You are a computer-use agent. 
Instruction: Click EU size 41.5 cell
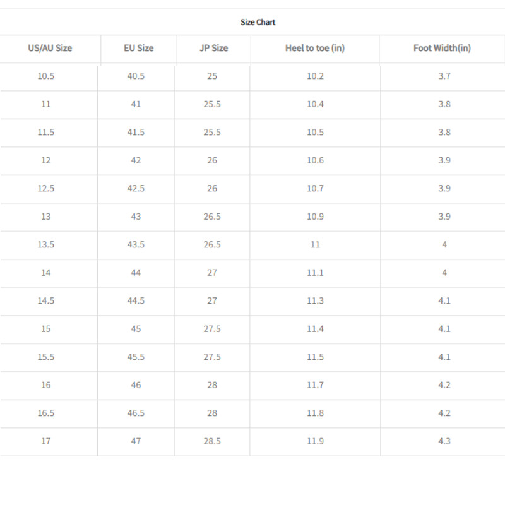click(x=136, y=132)
